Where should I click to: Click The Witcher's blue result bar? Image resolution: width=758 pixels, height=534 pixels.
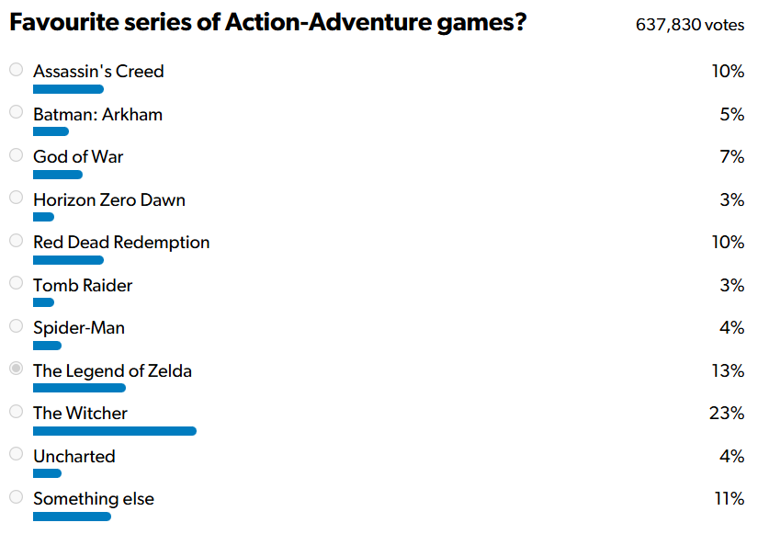pos(115,431)
